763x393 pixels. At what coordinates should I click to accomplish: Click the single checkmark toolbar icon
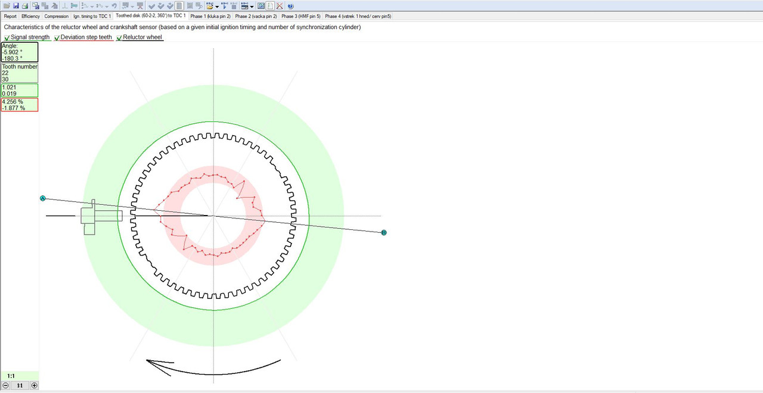coord(151,5)
